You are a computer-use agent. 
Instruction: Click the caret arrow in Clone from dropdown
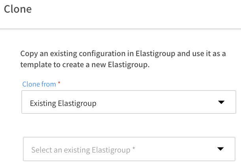(221, 102)
